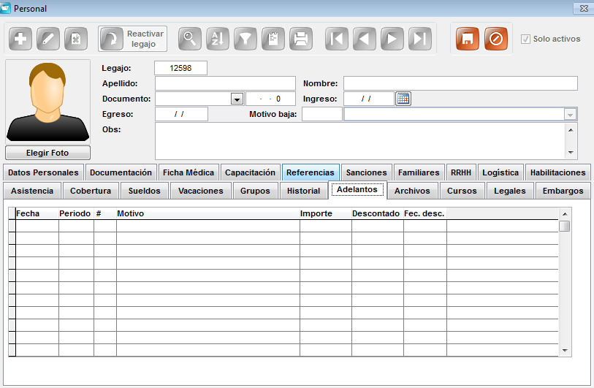This screenshot has height=388, width=594.
Task: Click the Elegir Foto button
Action: pos(47,153)
